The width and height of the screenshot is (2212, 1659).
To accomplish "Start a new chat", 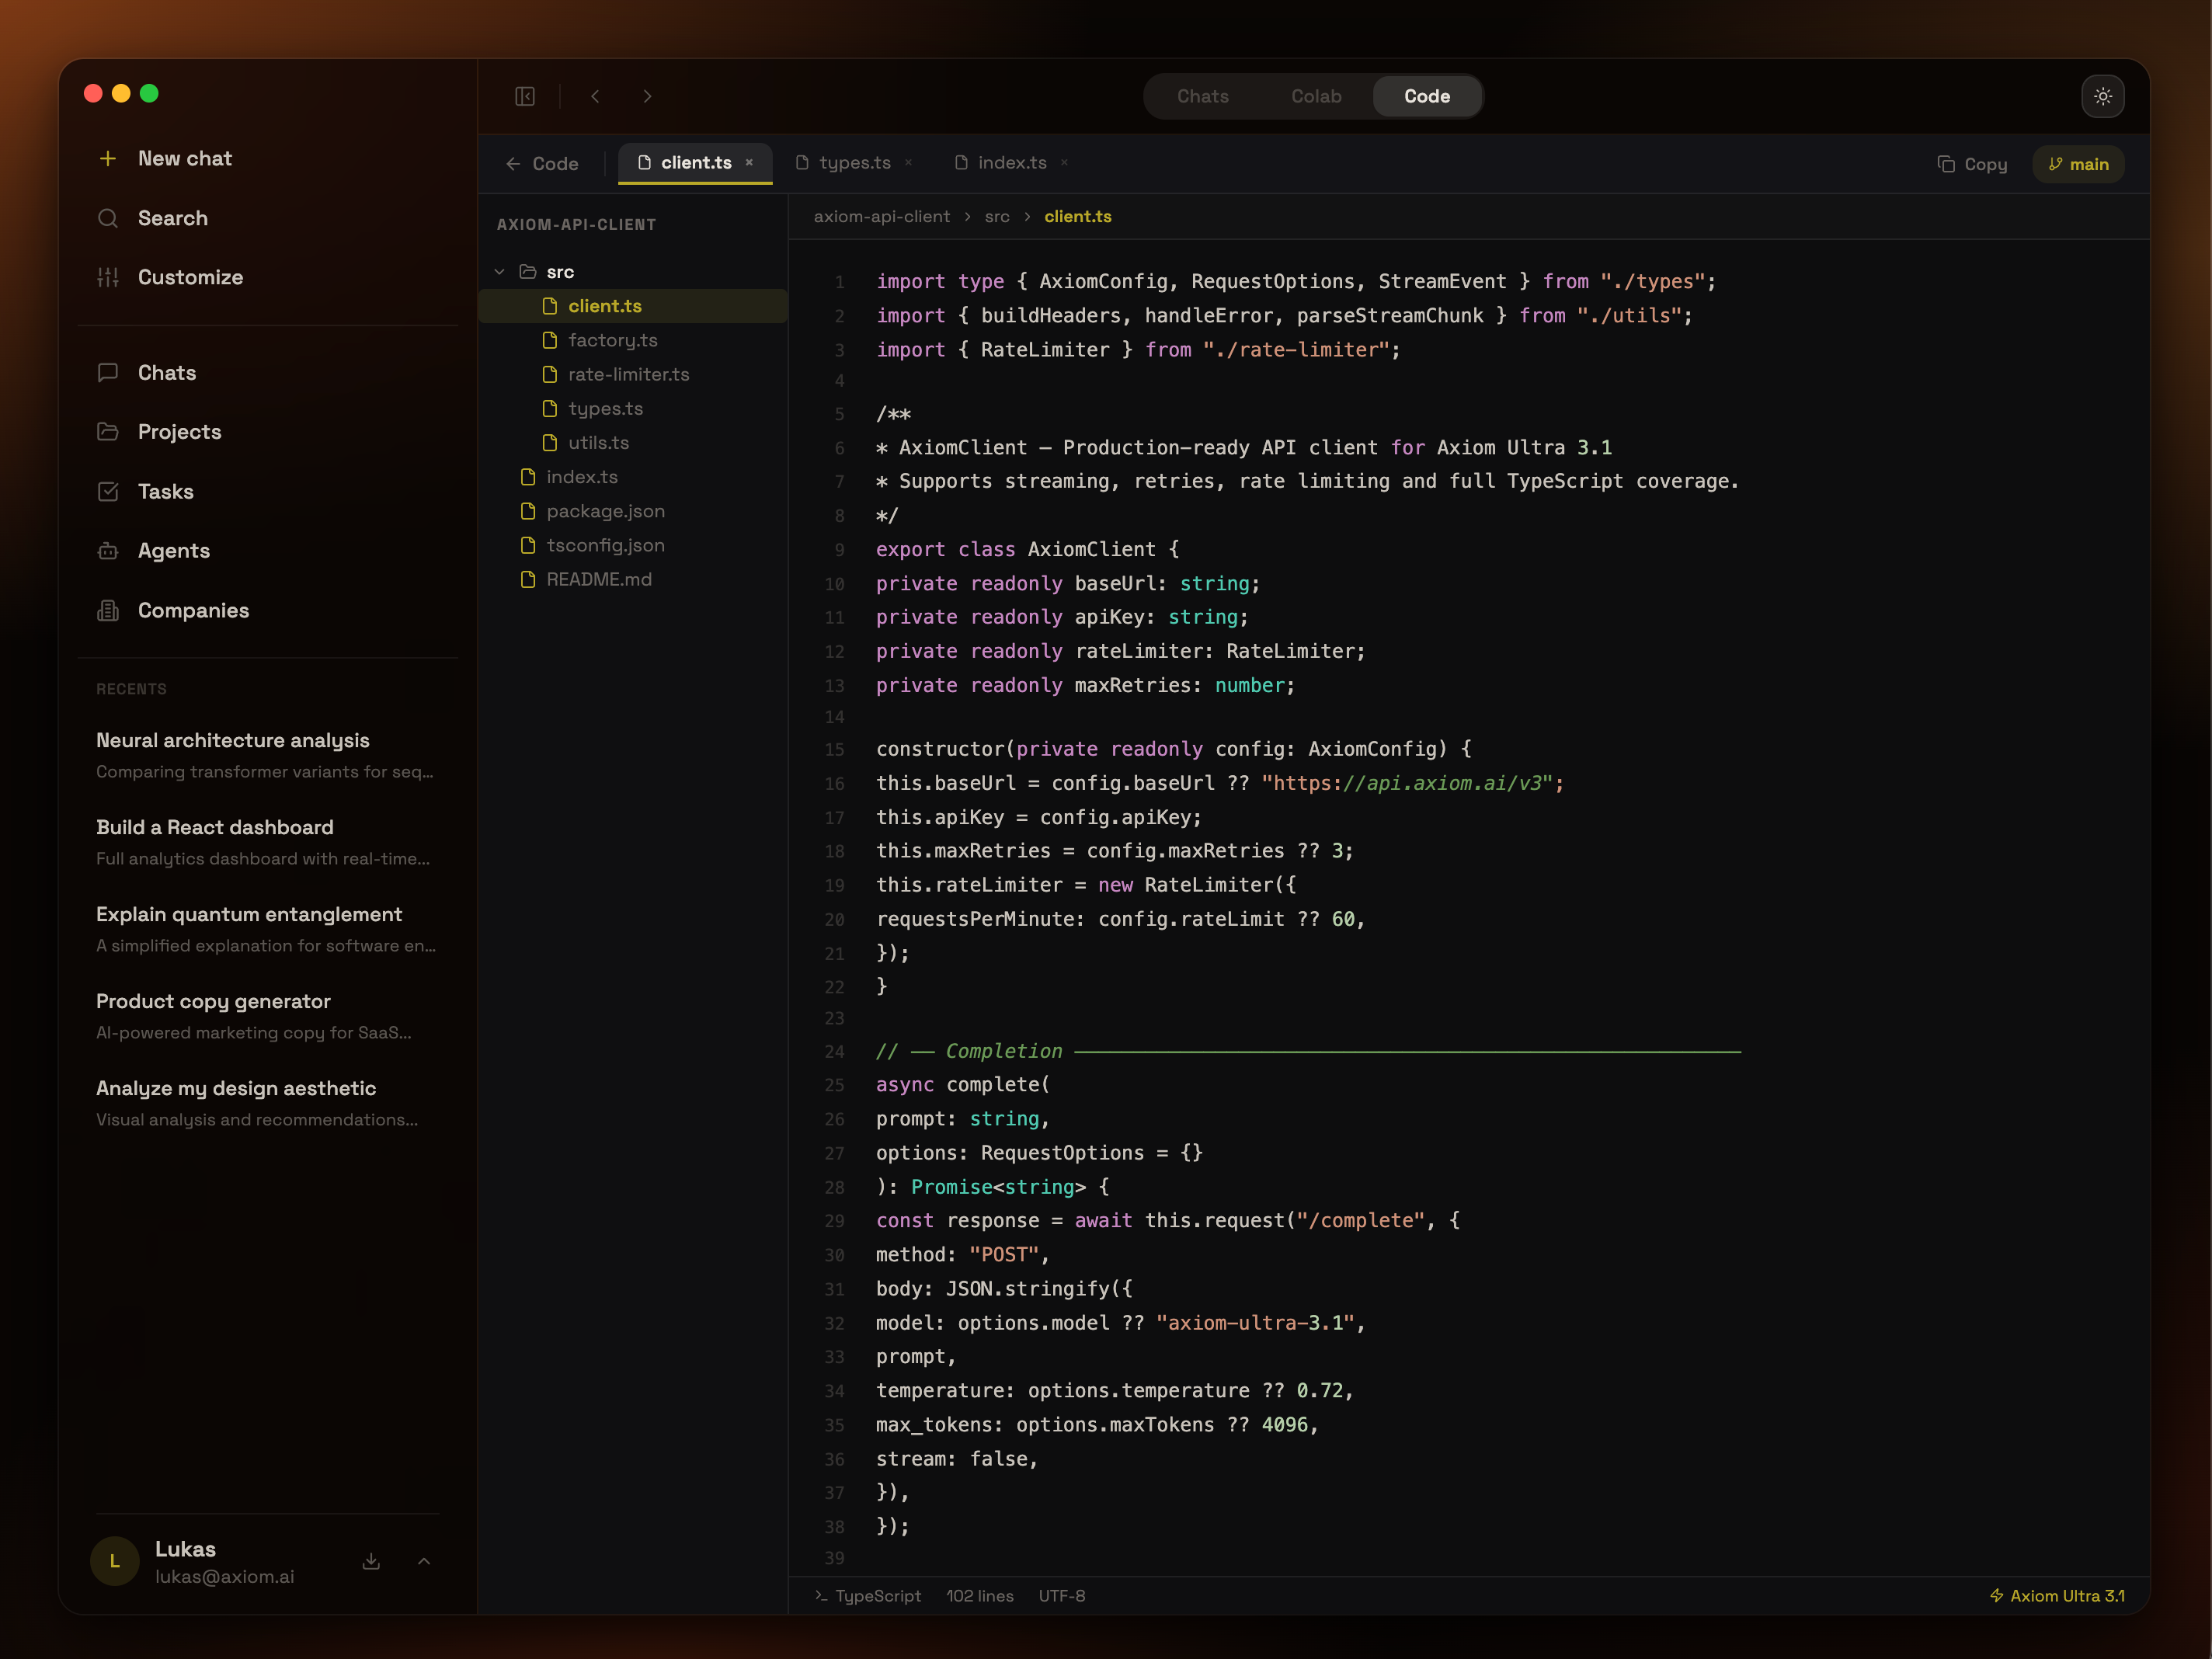I will coord(184,158).
